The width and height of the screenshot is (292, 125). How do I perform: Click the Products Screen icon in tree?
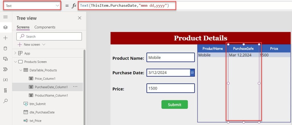point(21,62)
